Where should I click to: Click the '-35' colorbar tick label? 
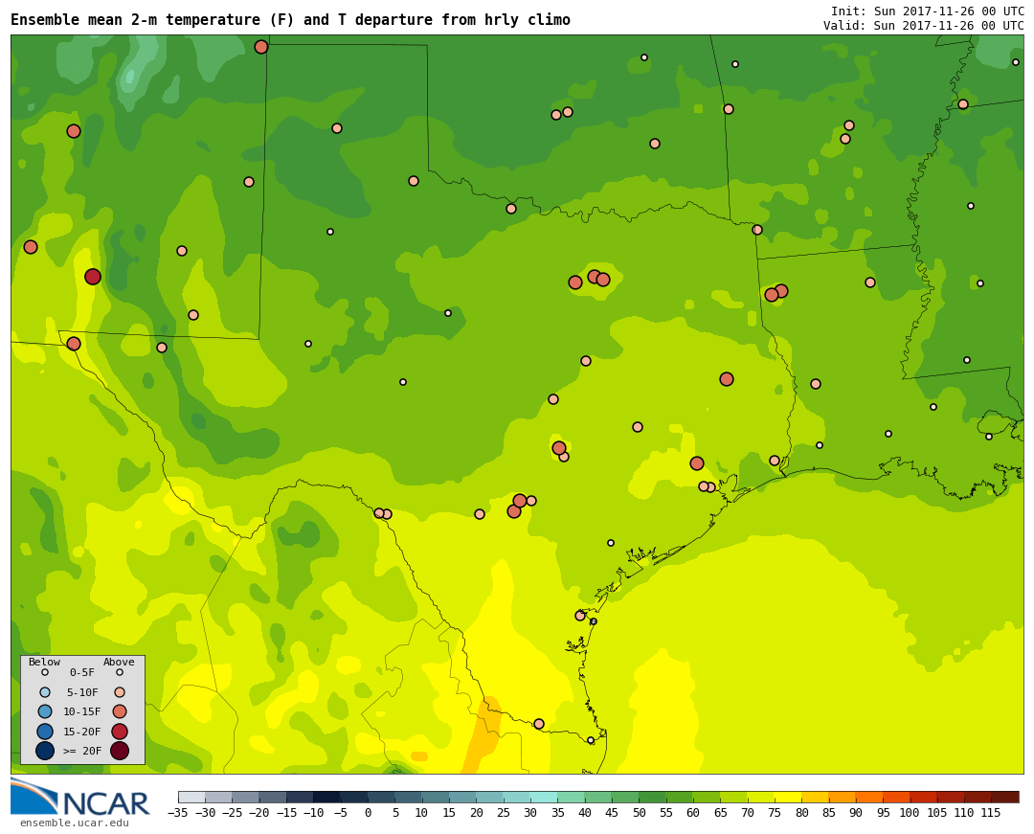[178, 813]
